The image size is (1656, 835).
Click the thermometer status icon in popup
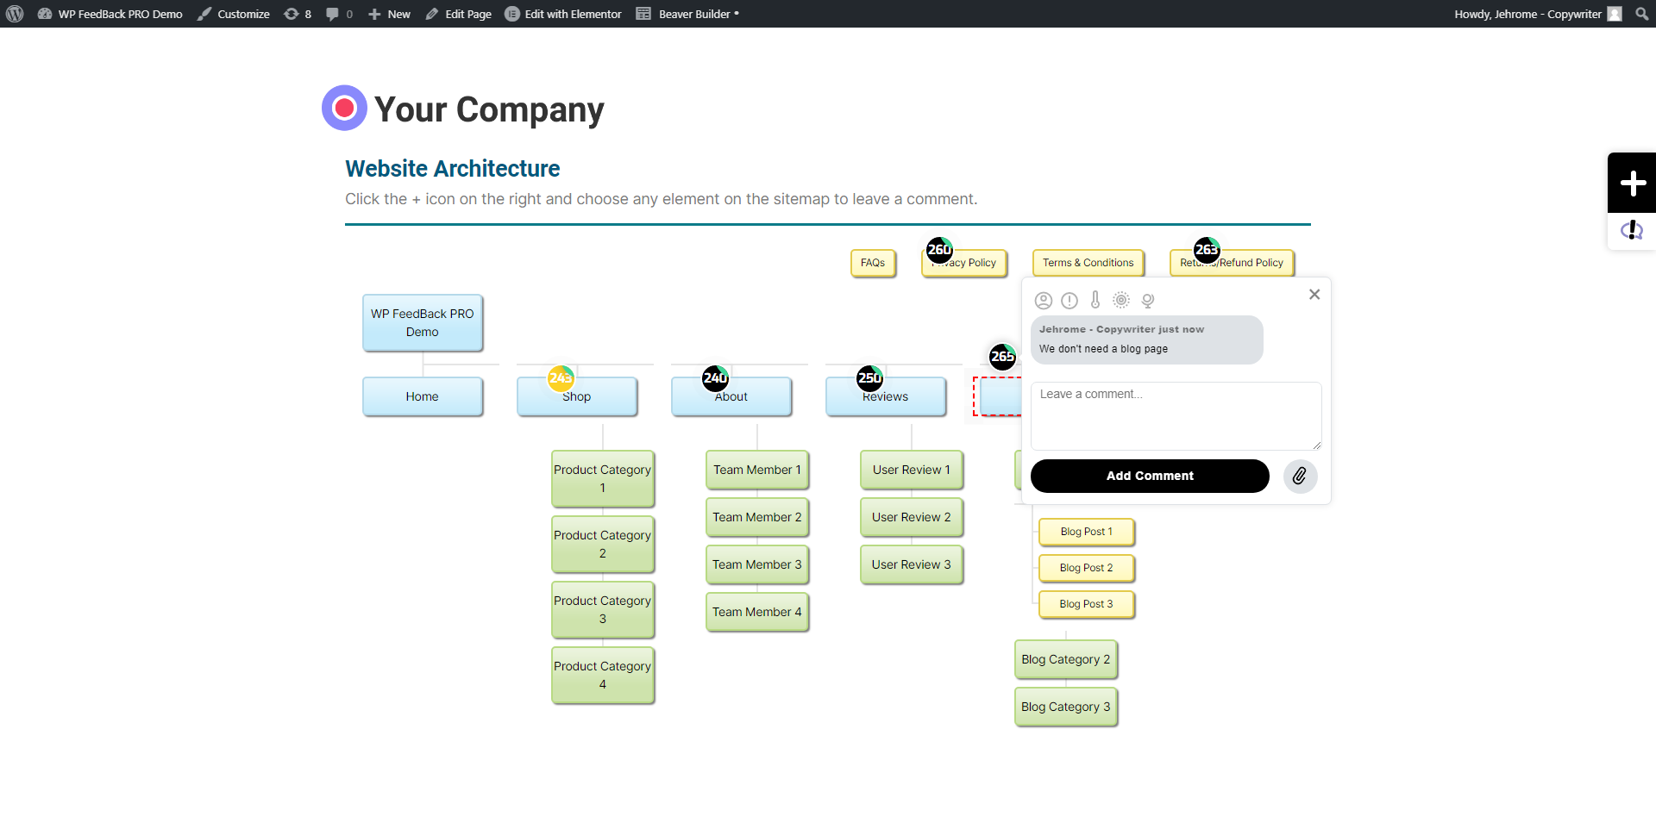(x=1095, y=300)
